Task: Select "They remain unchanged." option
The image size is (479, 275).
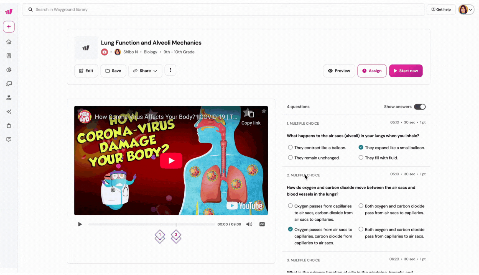Action: tap(290, 158)
